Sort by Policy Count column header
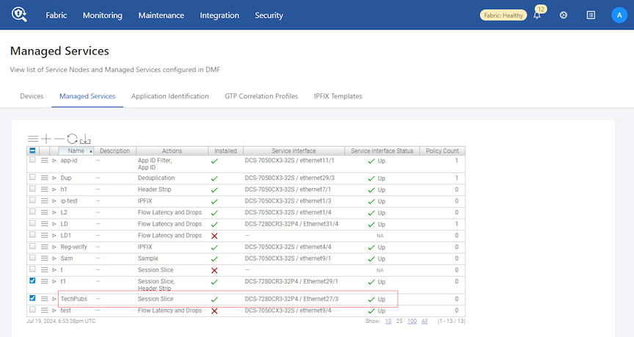634x337 pixels. pyautogui.click(x=442, y=151)
